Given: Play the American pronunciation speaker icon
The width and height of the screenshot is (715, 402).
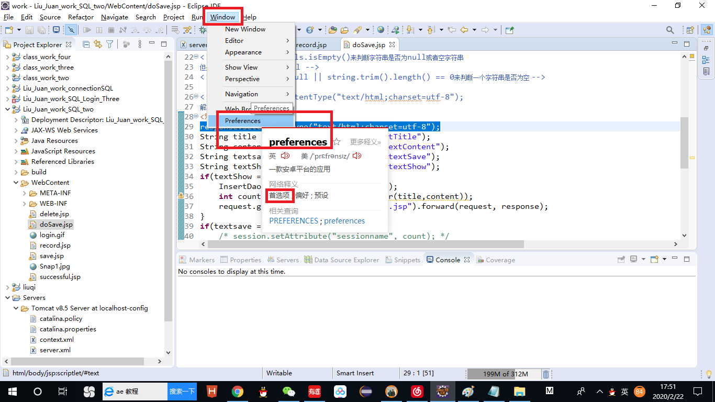Looking at the screenshot, I should (357, 156).
